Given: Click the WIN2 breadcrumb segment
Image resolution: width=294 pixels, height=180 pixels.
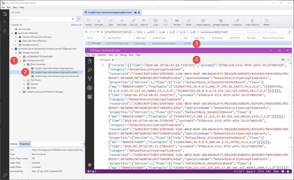Looking at the screenshot, I should click(139, 32).
